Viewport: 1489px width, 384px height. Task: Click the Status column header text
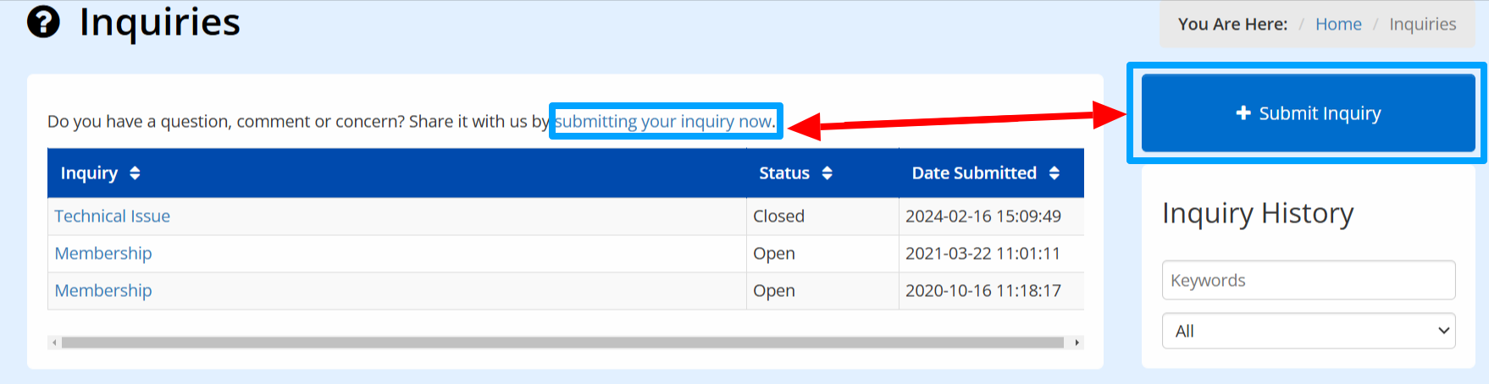pyautogui.click(x=784, y=173)
